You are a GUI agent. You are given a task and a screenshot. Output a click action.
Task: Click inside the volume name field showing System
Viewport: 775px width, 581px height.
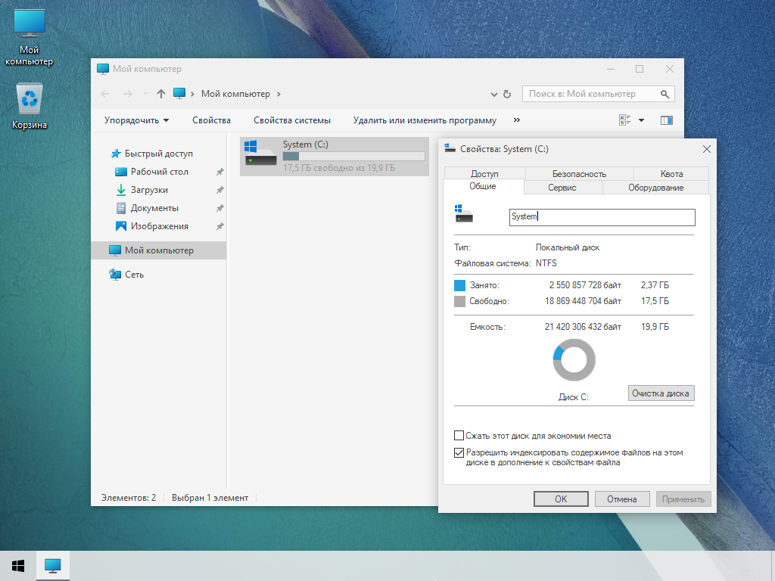tap(602, 217)
